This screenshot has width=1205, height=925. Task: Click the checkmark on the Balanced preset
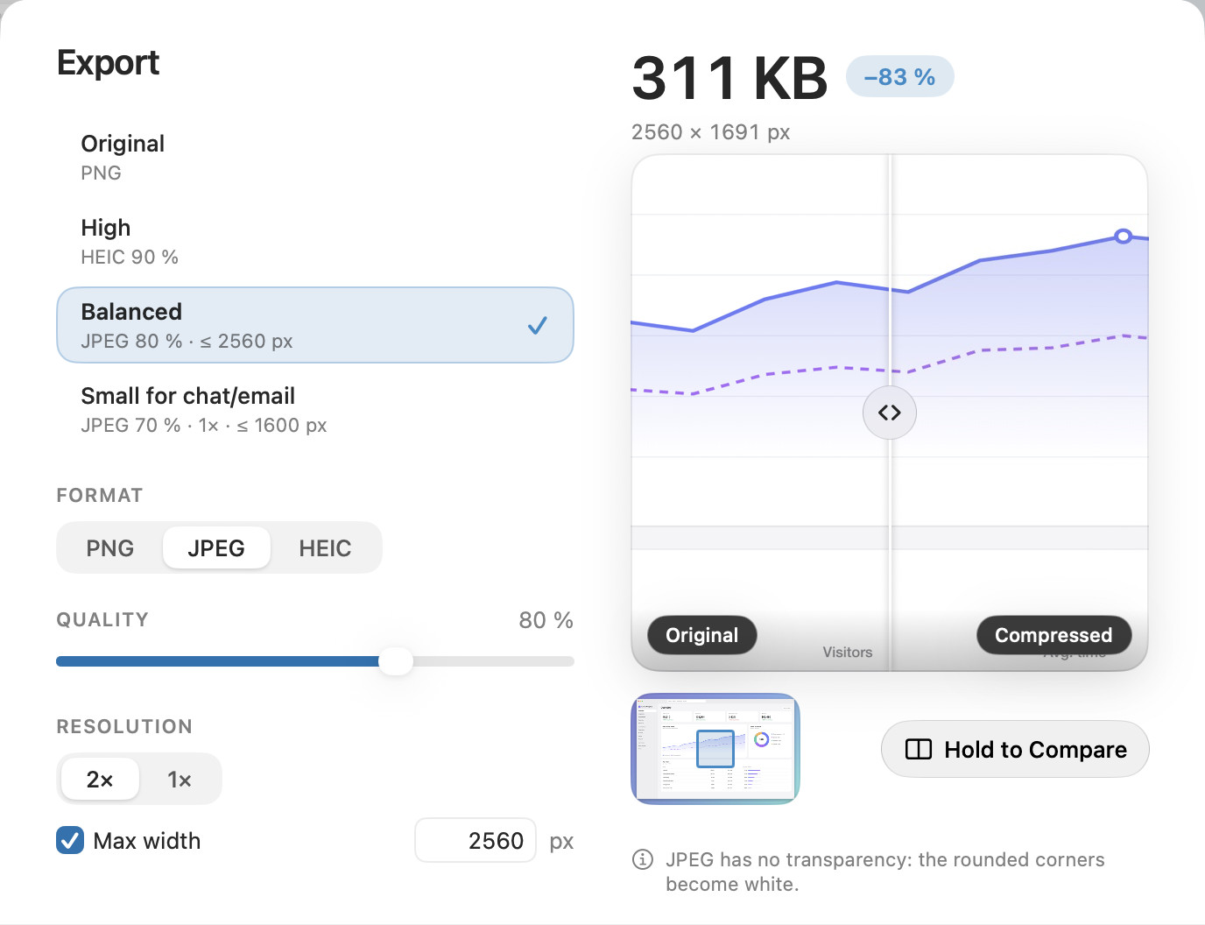pyautogui.click(x=538, y=326)
